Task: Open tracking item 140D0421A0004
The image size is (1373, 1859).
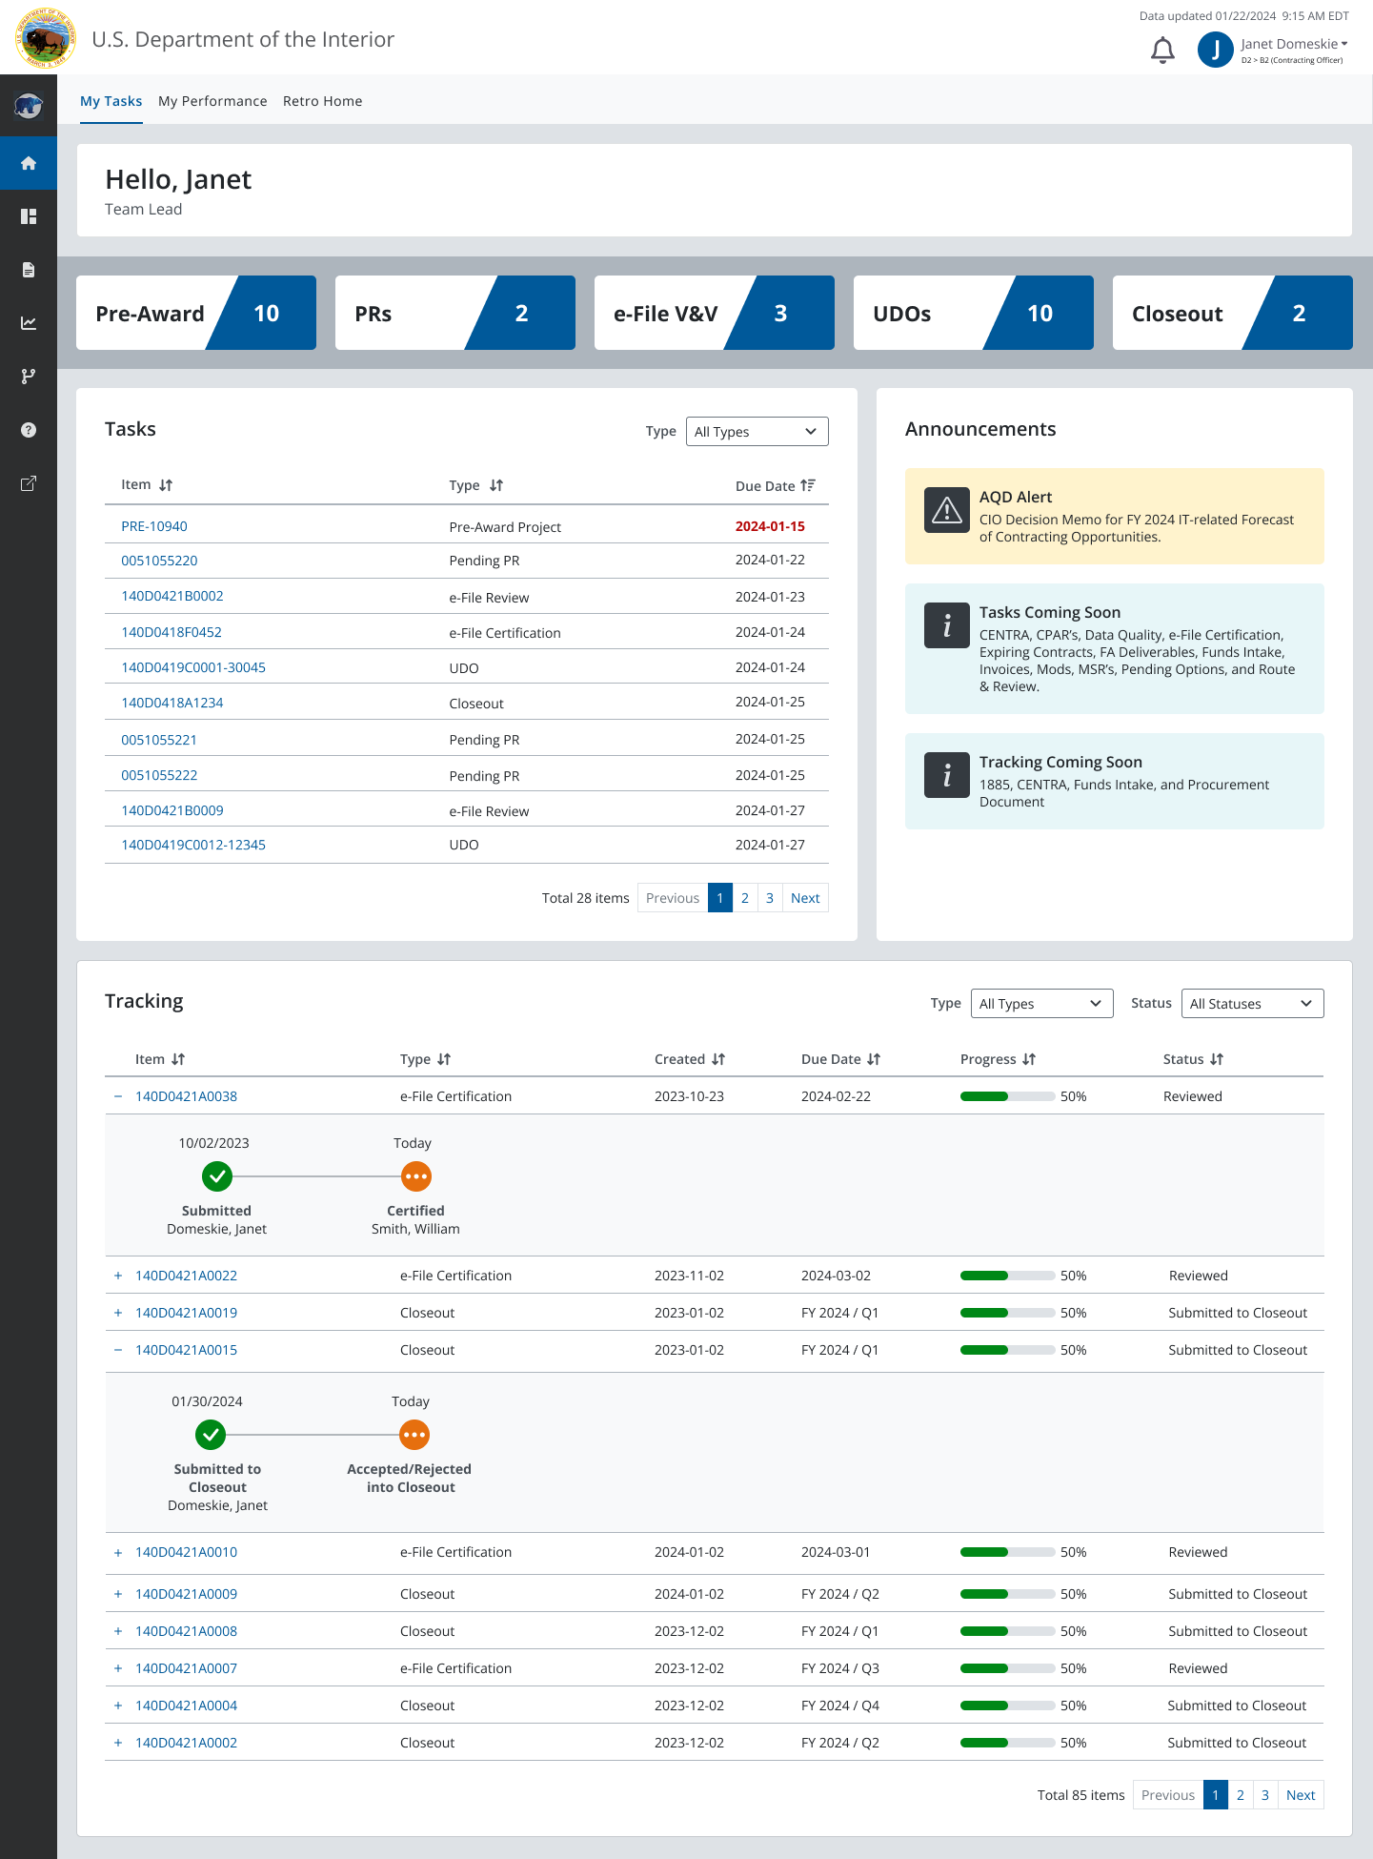Action: [186, 1706]
